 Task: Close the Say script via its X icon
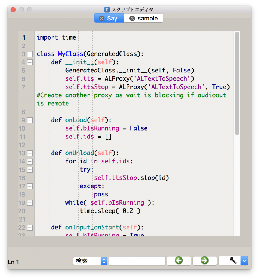coord(101,18)
